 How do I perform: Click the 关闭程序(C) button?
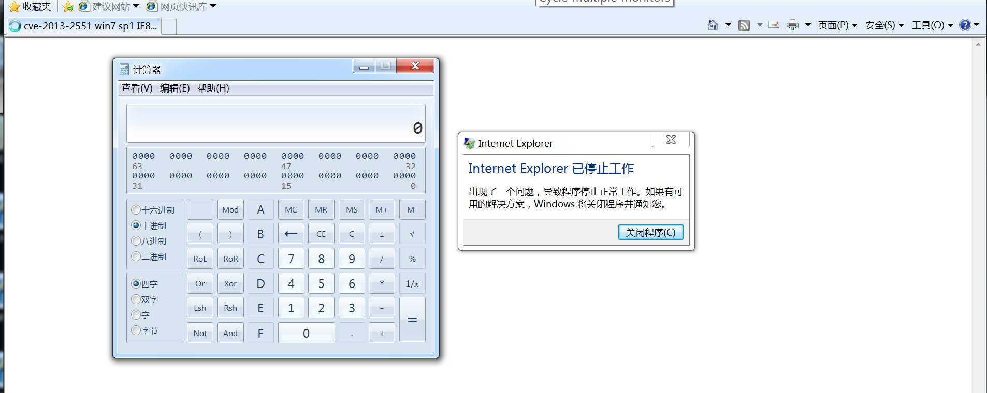(x=650, y=232)
